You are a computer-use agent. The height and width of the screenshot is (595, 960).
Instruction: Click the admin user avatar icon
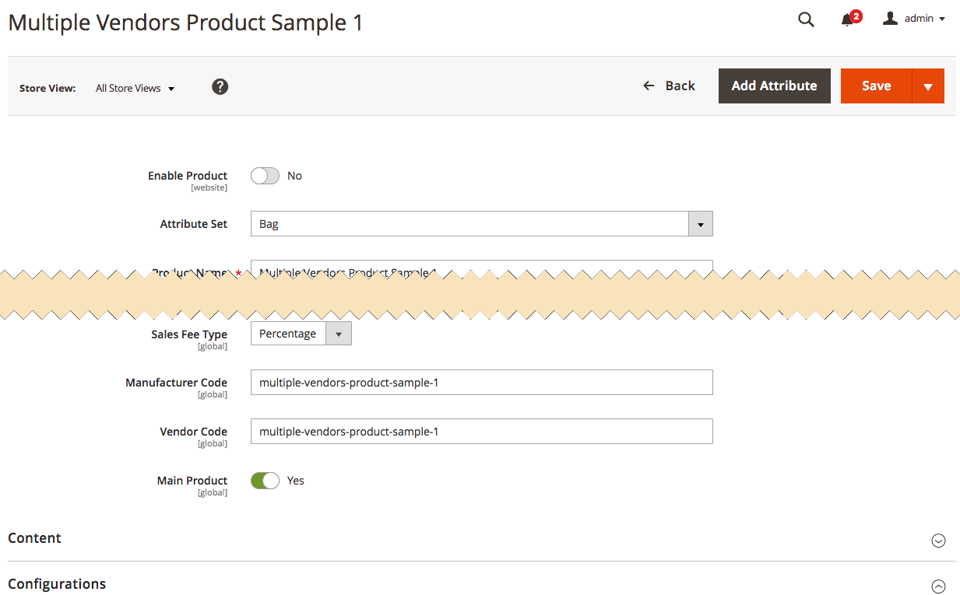point(890,19)
